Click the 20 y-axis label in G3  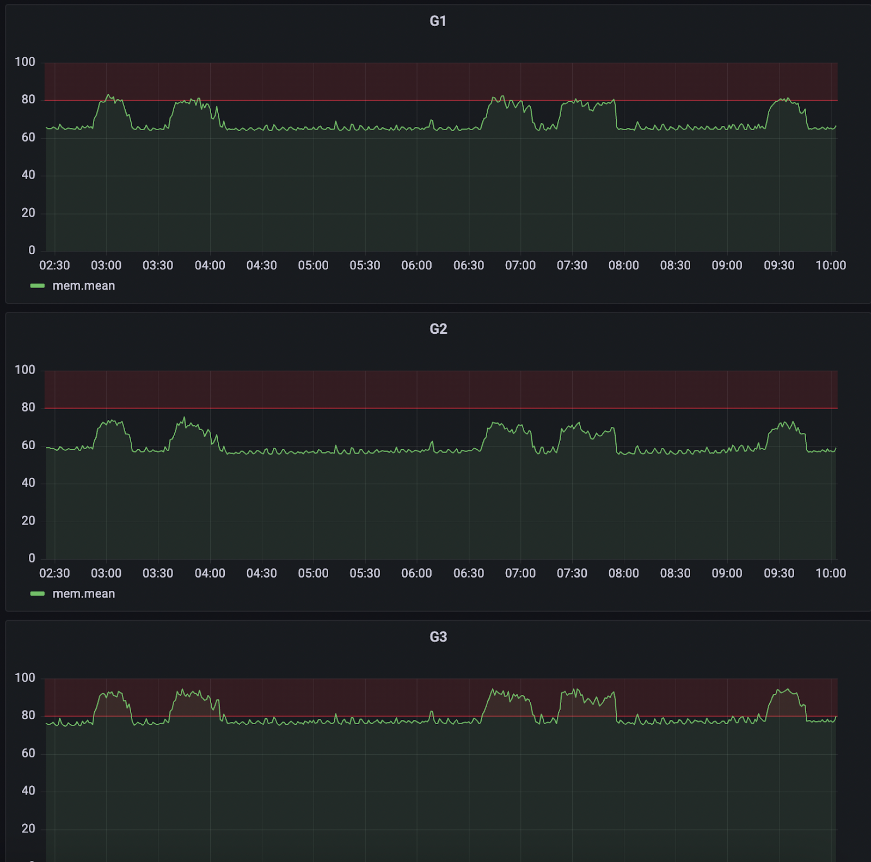click(28, 828)
